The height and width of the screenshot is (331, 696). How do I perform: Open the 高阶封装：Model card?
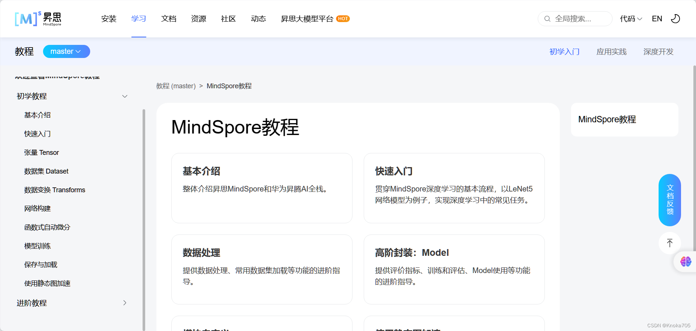coord(454,269)
